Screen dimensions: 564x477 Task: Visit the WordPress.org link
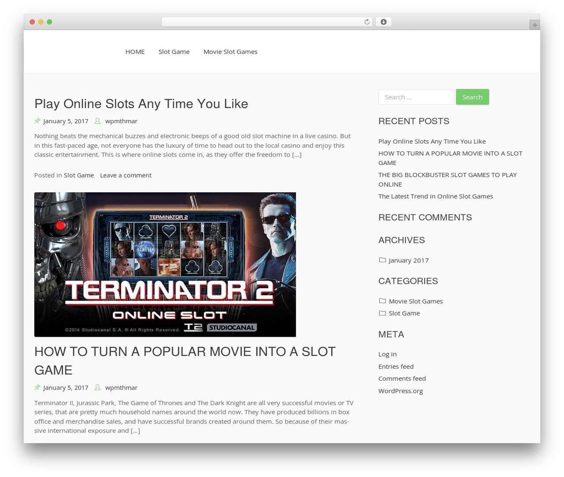click(x=401, y=391)
